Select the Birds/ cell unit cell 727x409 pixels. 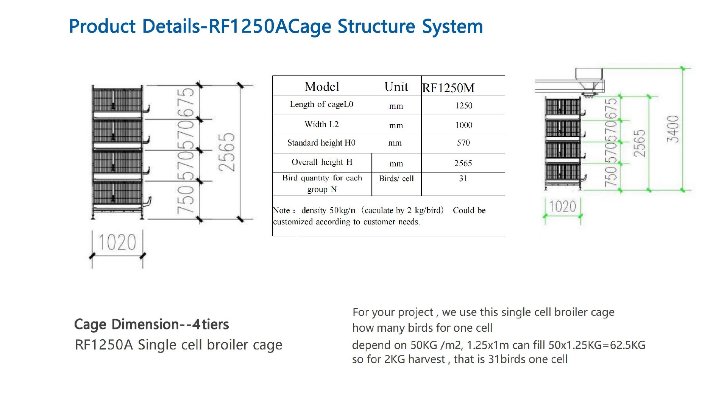pyautogui.click(x=396, y=179)
